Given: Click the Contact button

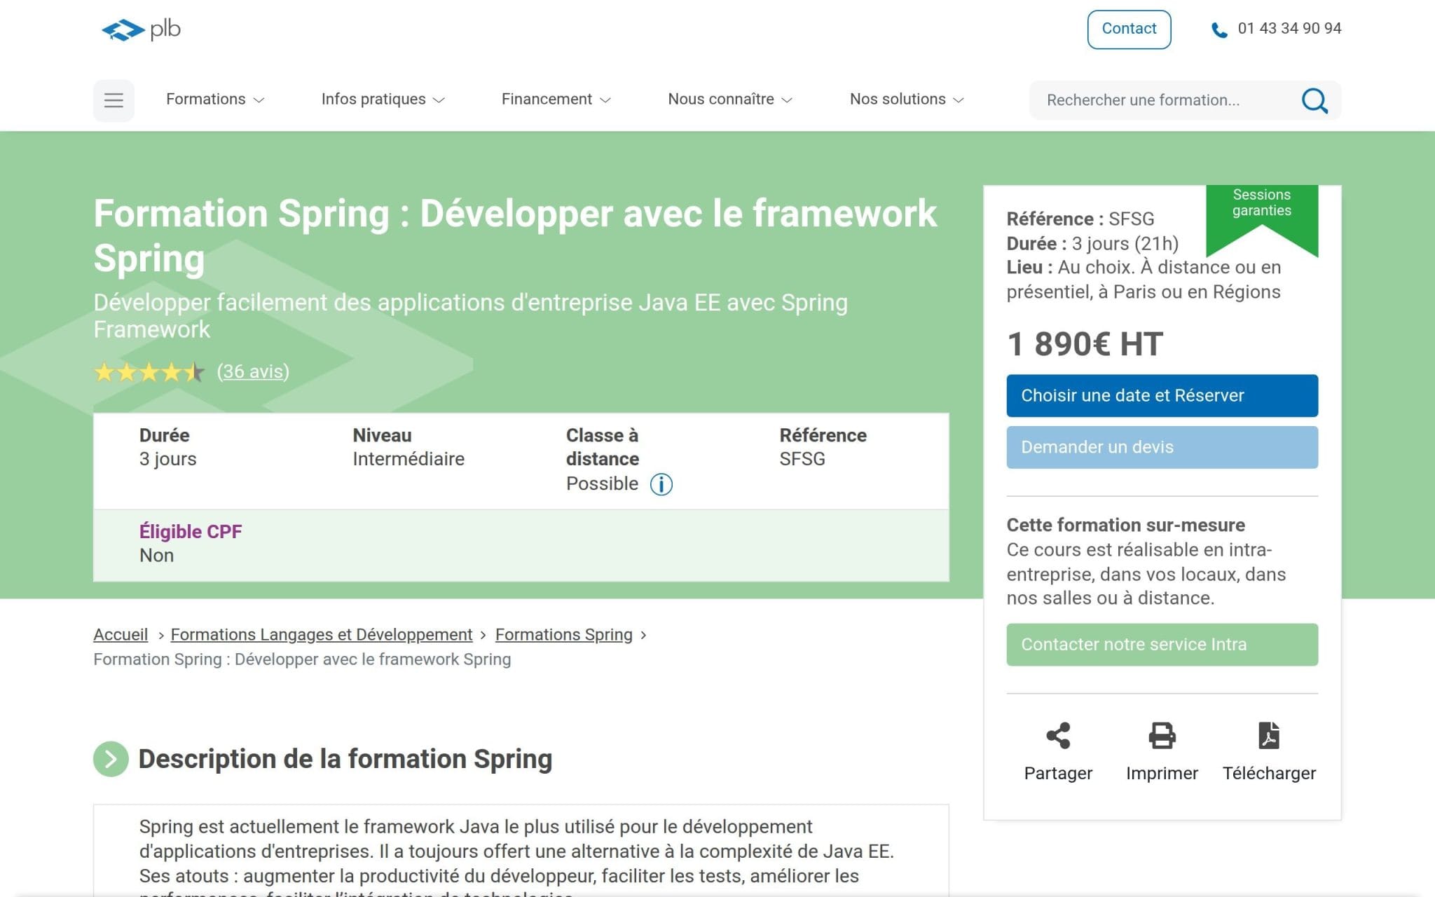Looking at the screenshot, I should (1129, 29).
